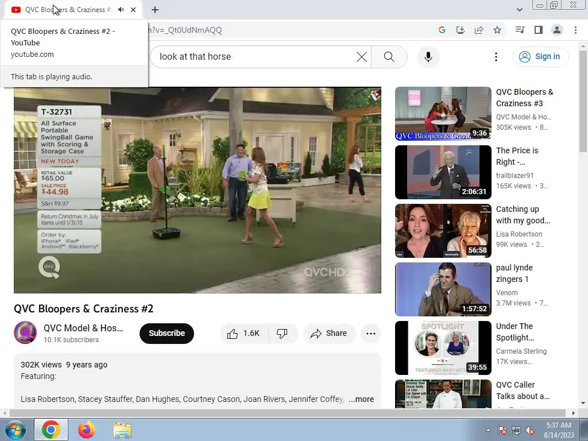Subscribe to the channel
This screenshot has width=588, height=441.
click(x=167, y=333)
